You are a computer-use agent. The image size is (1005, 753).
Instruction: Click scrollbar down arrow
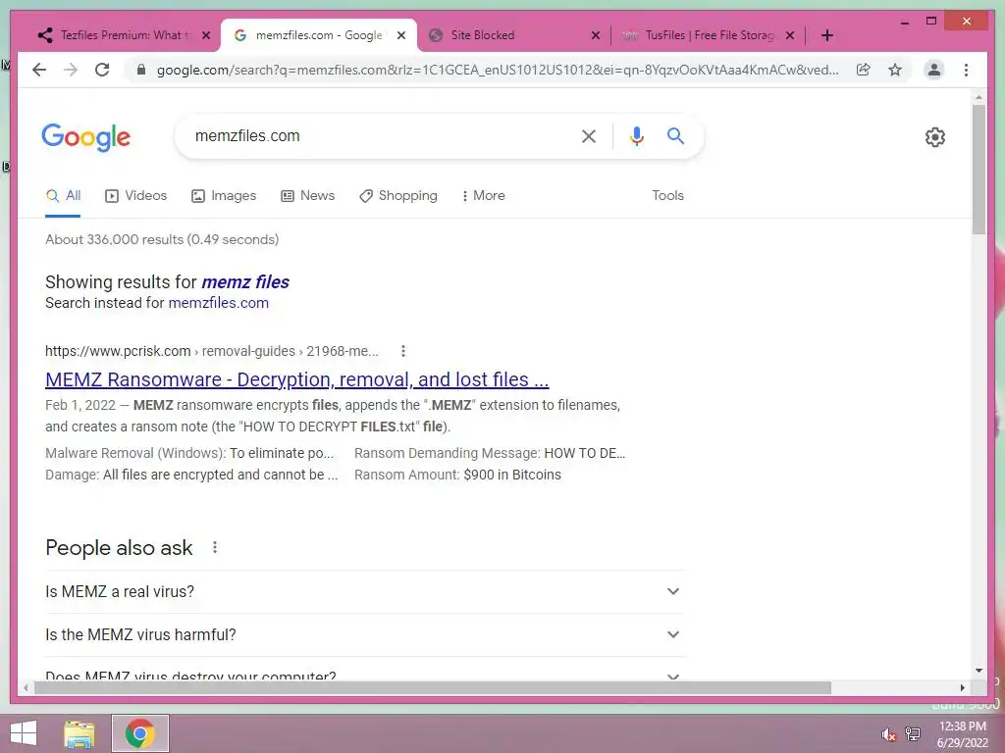979,671
